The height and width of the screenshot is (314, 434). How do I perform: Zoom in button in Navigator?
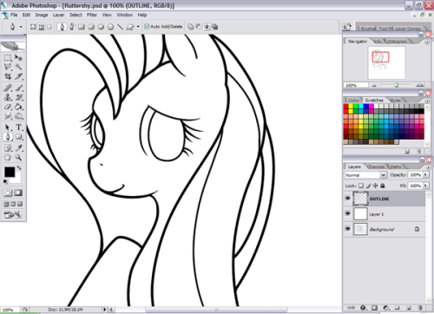(419, 85)
